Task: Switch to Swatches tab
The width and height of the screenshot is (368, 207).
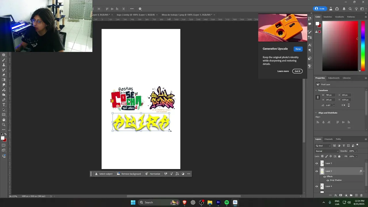Action: click(x=327, y=17)
